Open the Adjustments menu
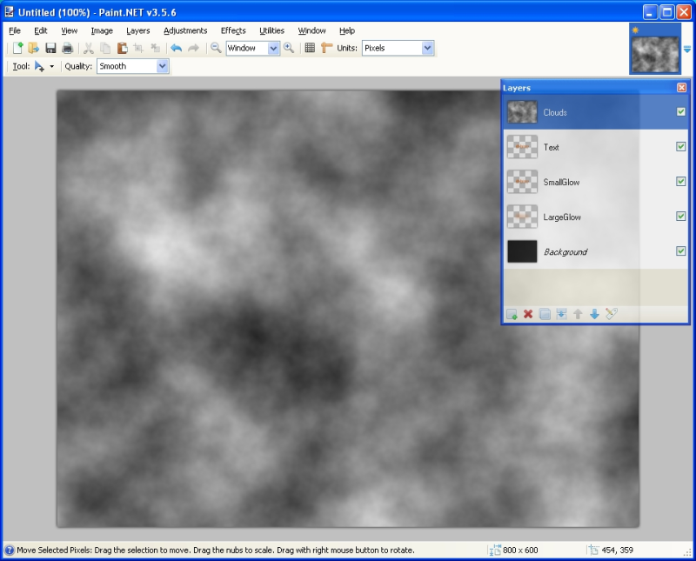This screenshot has height=561, width=696. pyautogui.click(x=185, y=30)
